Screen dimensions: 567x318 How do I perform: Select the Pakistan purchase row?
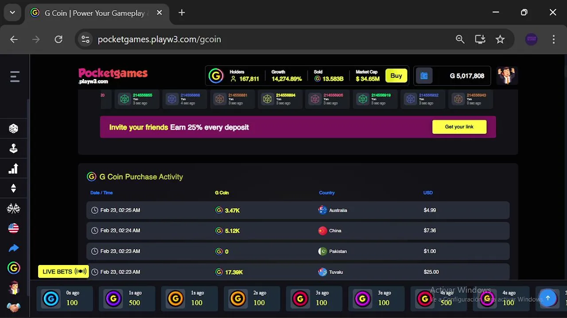298,251
